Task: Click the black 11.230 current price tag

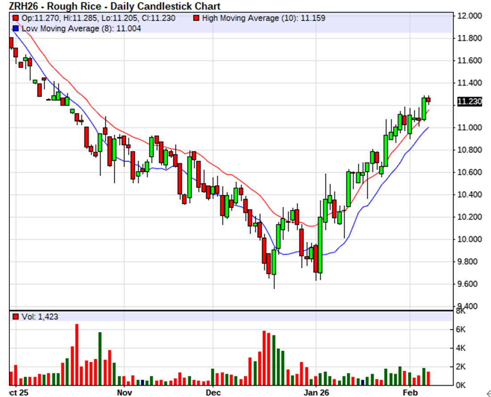Action: 469,102
